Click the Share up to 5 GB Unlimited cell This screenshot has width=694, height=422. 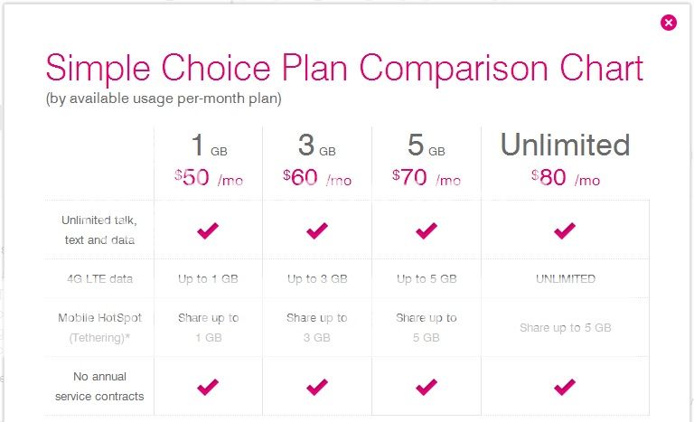coord(565,327)
